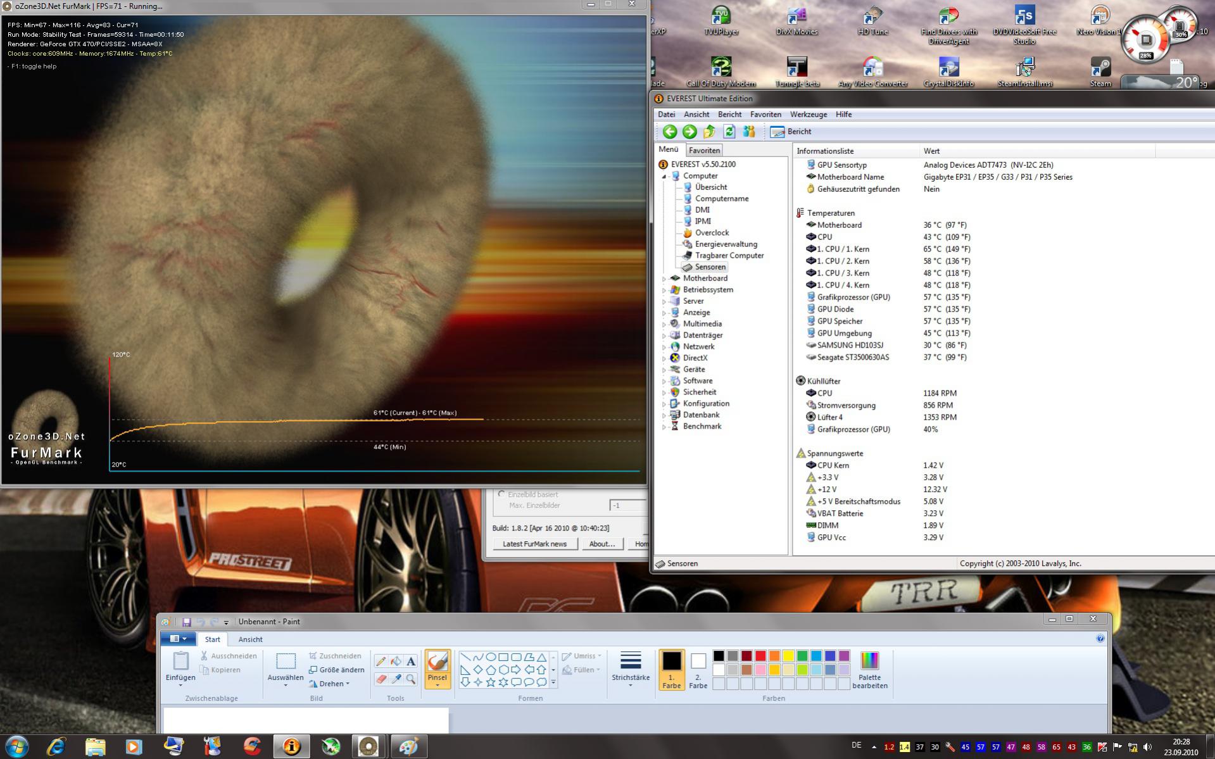Click the Windows Start orb
This screenshot has height=759, width=1215.
tap(16, 747)
